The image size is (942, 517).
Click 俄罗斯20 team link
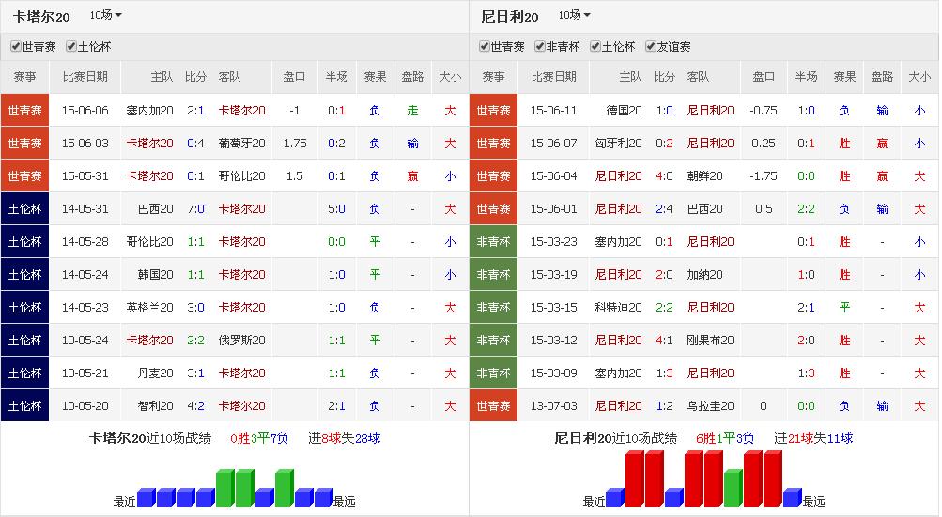click(x=241, y=341)
